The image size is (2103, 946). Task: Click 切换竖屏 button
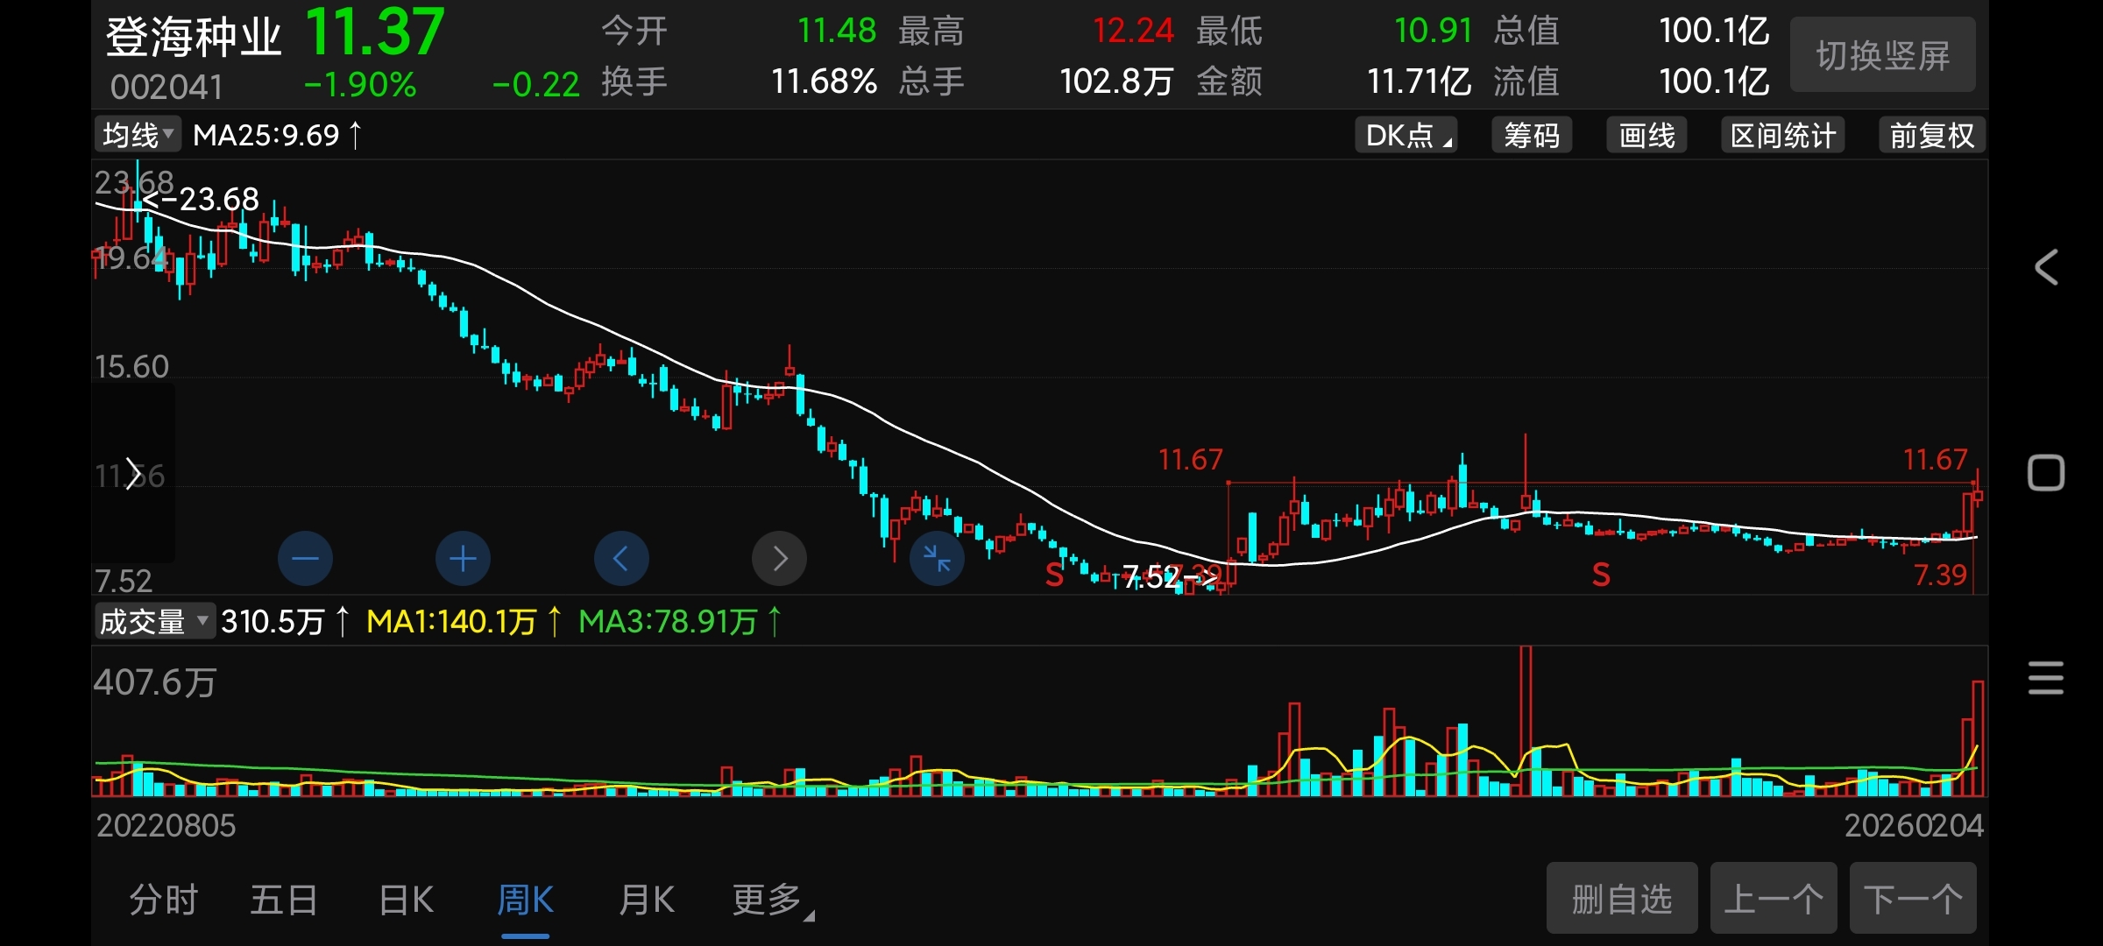1882,55
